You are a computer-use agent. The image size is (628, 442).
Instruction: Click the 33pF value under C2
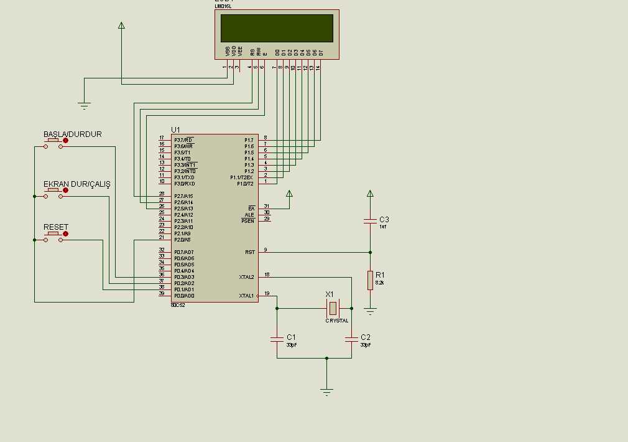click(x=365, y=345)
